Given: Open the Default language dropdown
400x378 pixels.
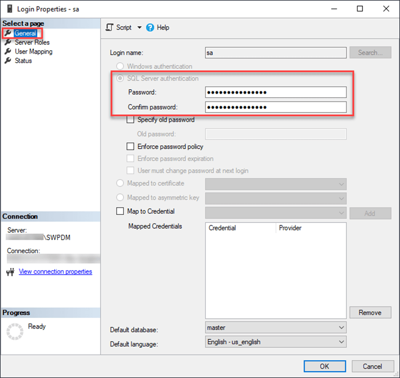Looking at the screenshot, I should pos(341,342).
